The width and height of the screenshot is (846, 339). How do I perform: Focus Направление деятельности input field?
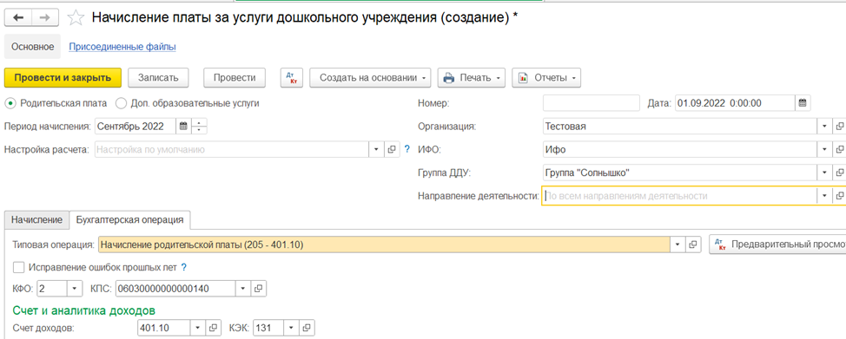680,196
